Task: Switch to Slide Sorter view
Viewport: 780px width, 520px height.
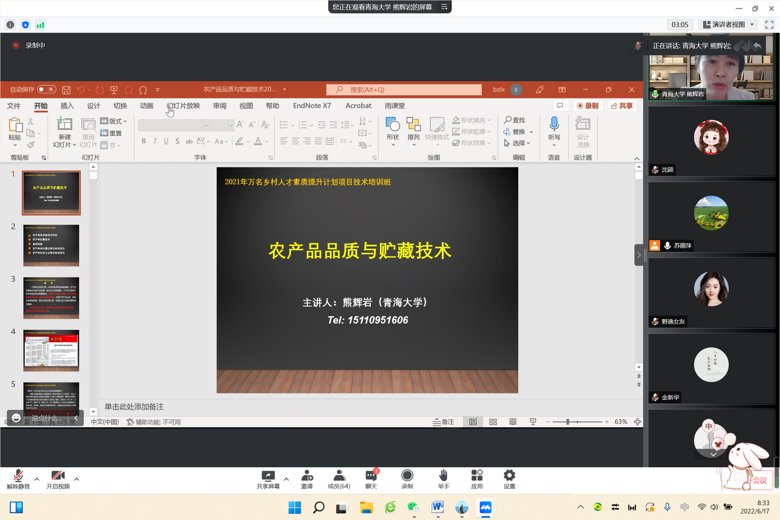Action: (x=493, y=422)
